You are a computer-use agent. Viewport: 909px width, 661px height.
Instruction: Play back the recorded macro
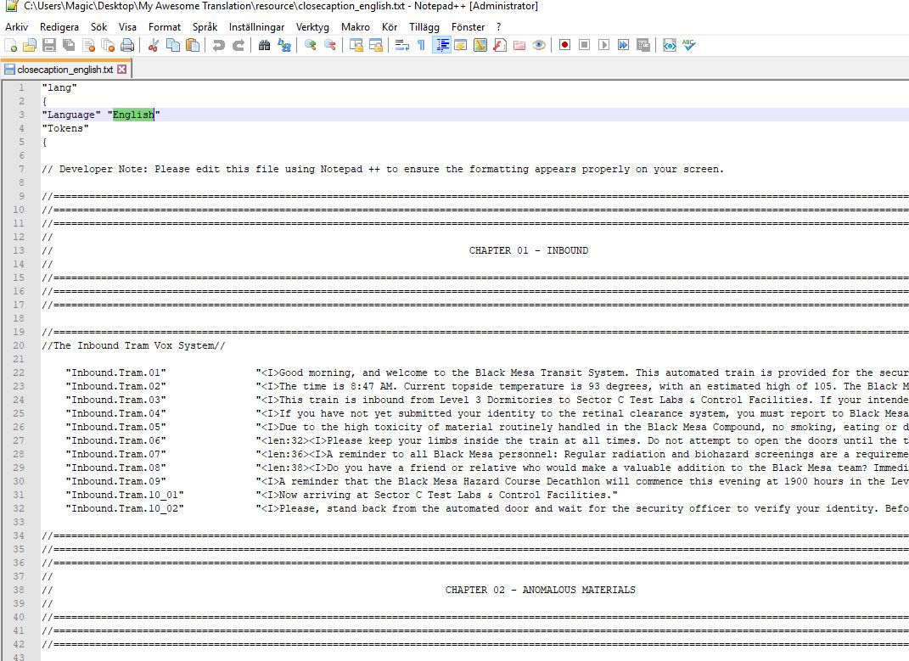pyautogui.click(x=604, y=45)
